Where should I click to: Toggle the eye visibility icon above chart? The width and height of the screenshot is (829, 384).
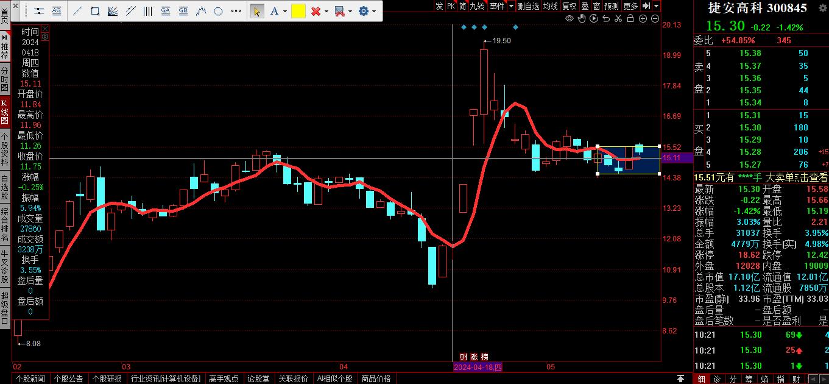(570, 19)
